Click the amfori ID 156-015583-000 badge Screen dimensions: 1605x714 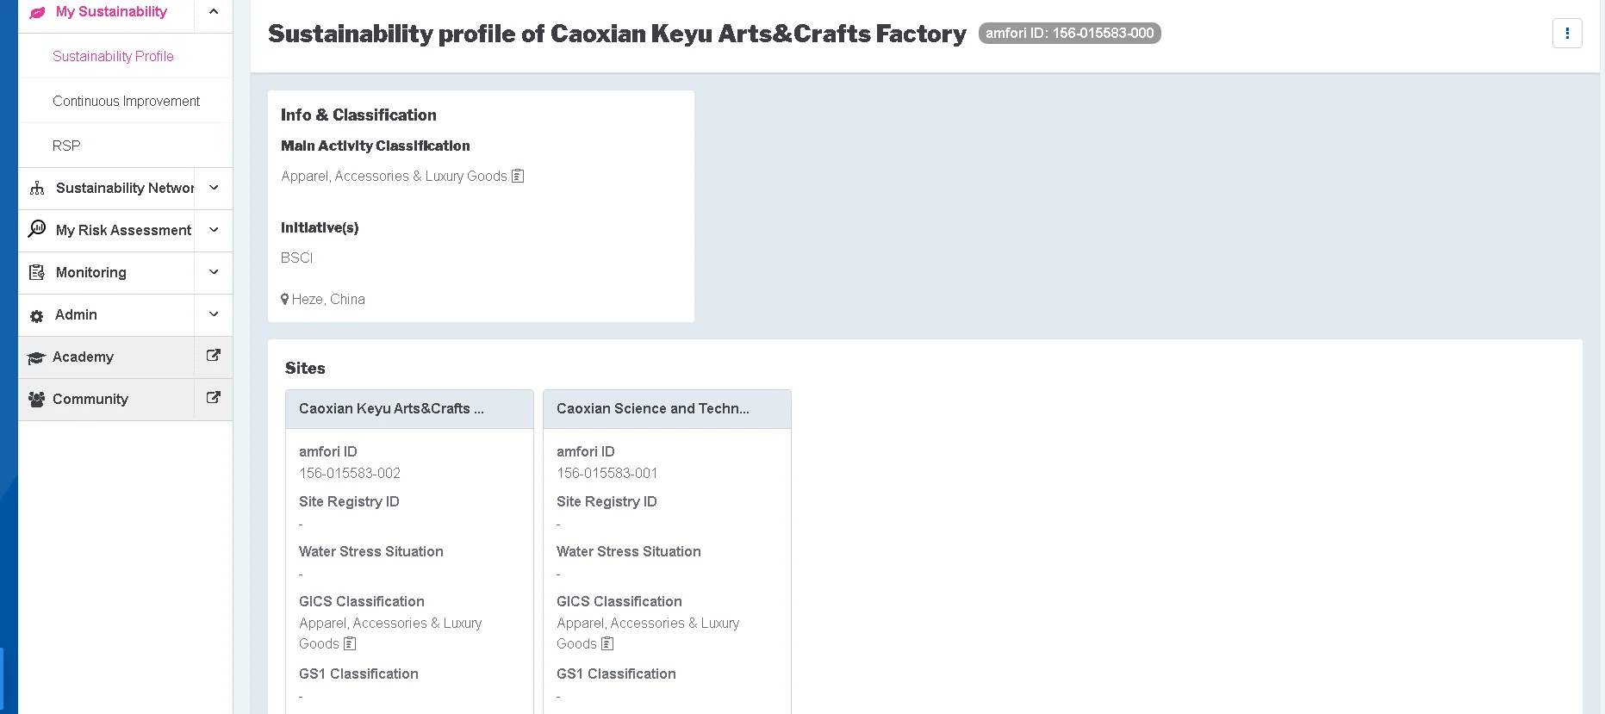(1069, 34)
